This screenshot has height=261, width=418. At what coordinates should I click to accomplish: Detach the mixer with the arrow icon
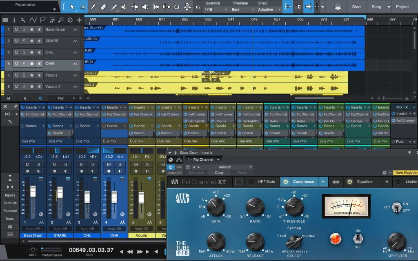pos(16,106)
